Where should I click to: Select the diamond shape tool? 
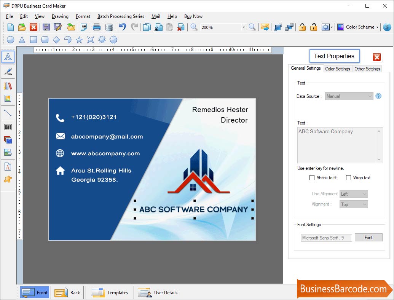[56, 40]
